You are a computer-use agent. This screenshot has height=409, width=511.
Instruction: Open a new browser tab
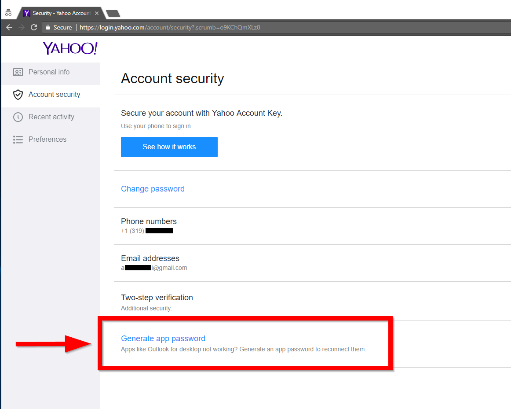tap(113, 13)
